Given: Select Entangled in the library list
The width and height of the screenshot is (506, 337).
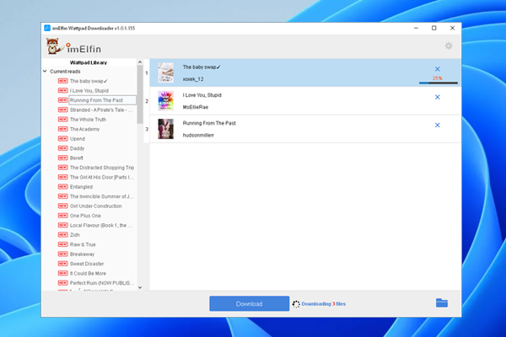Looking at the screenshot, I should pos(81,187).
